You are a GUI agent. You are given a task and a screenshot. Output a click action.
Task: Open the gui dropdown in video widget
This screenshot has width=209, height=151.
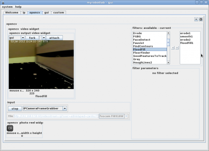(23, 38)
